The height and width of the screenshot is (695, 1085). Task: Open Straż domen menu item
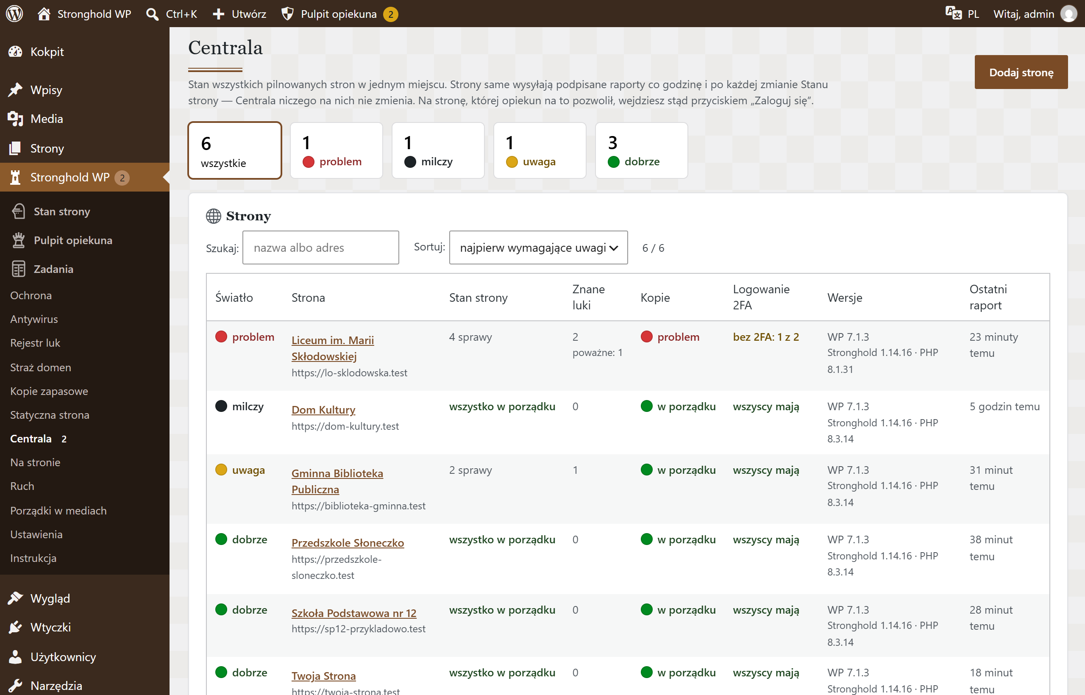pos(41,367)
